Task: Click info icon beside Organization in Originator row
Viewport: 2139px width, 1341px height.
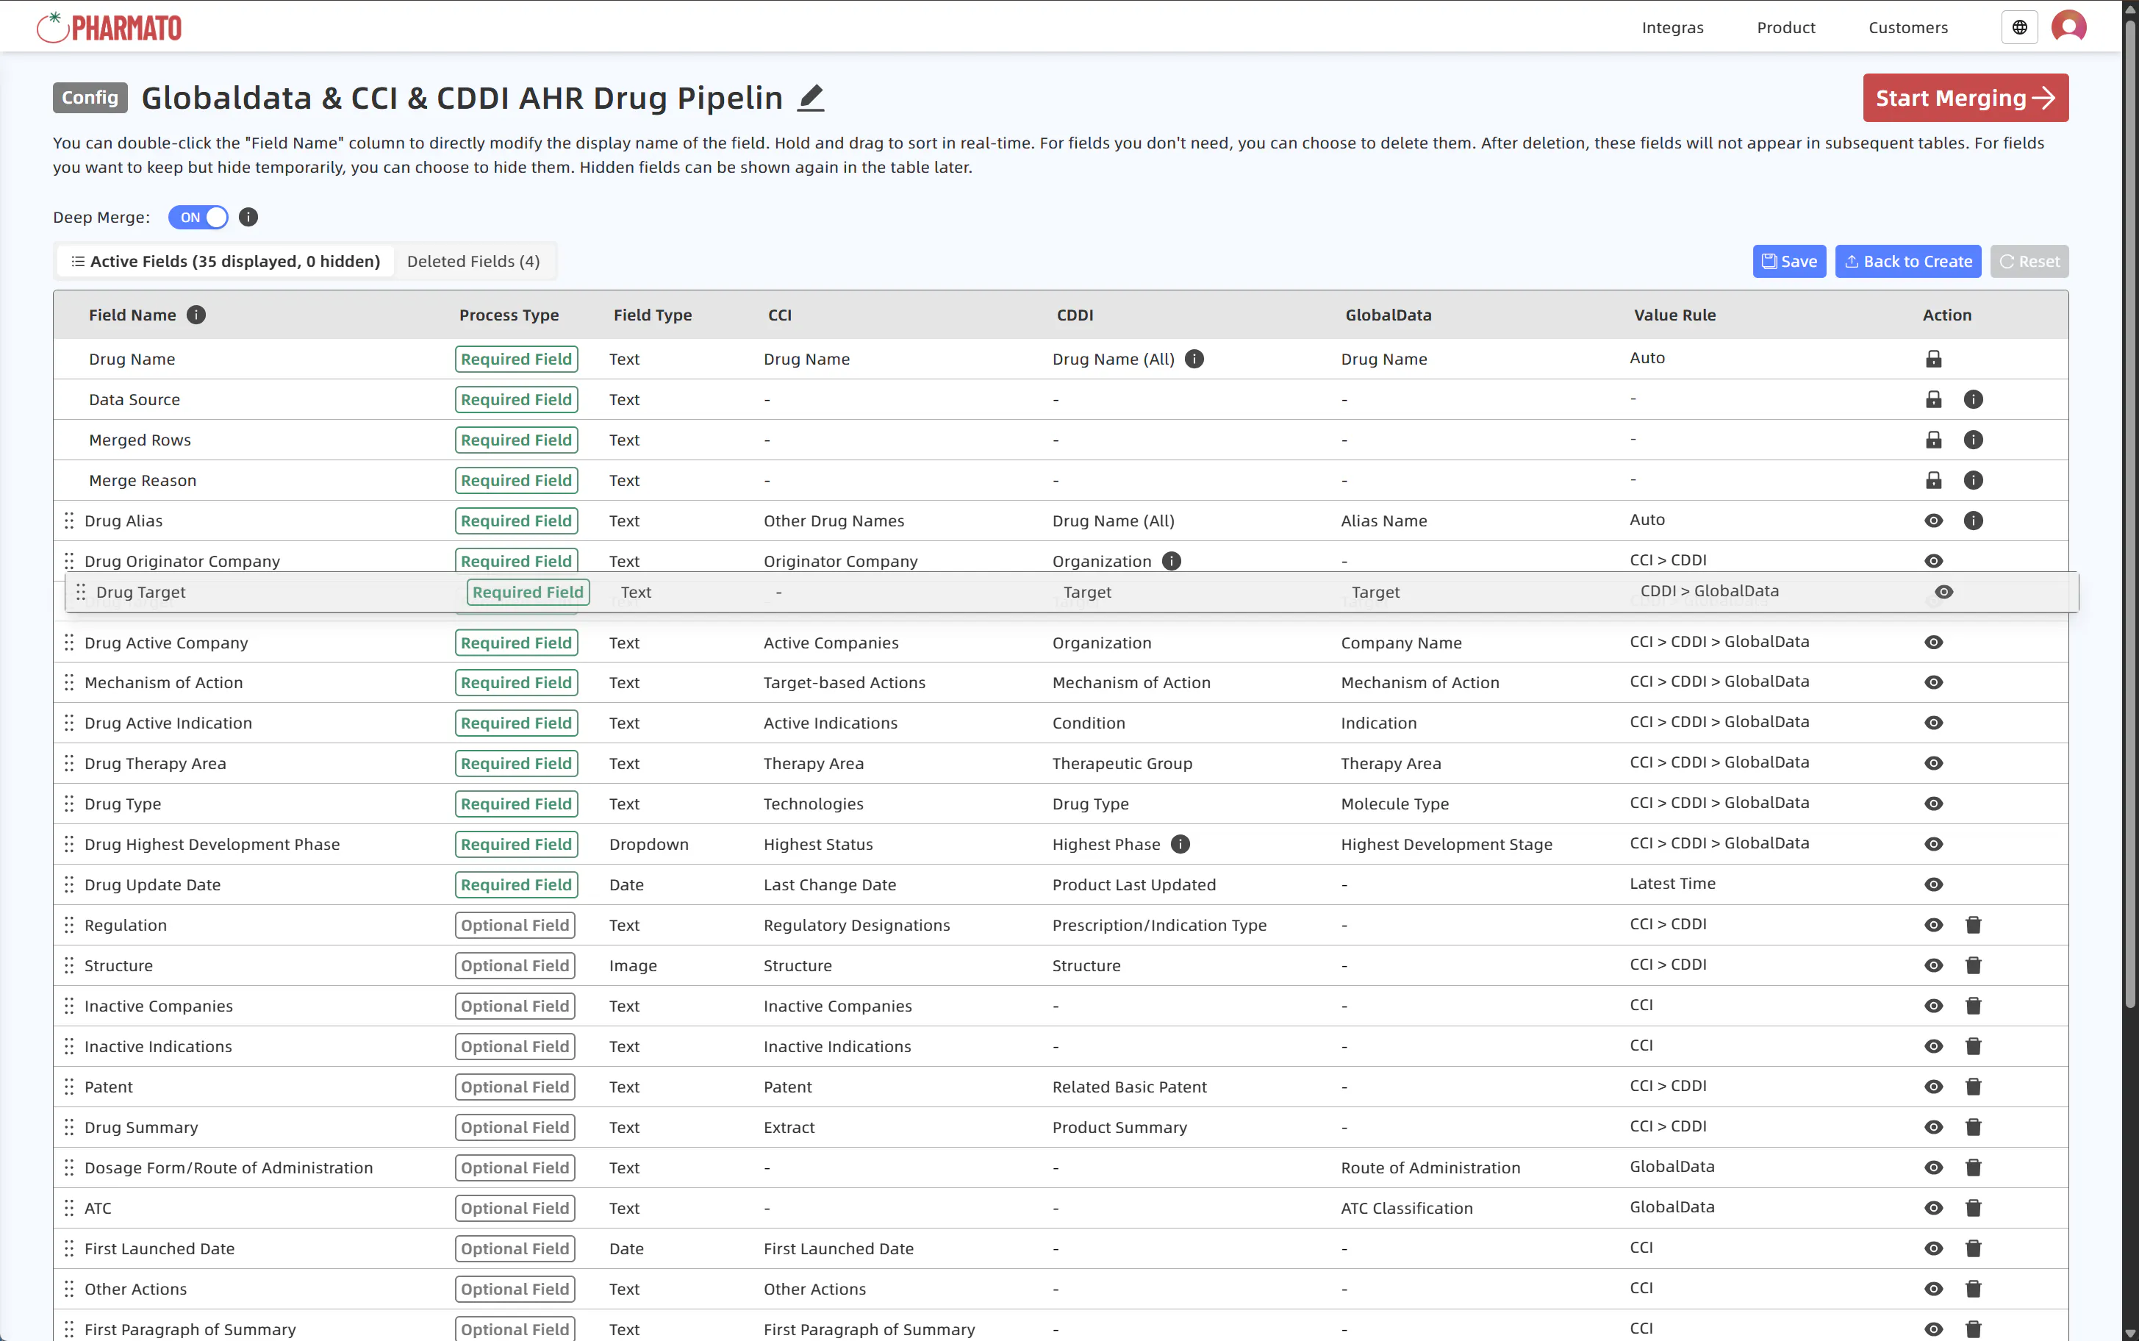Action: [1171, 562]
